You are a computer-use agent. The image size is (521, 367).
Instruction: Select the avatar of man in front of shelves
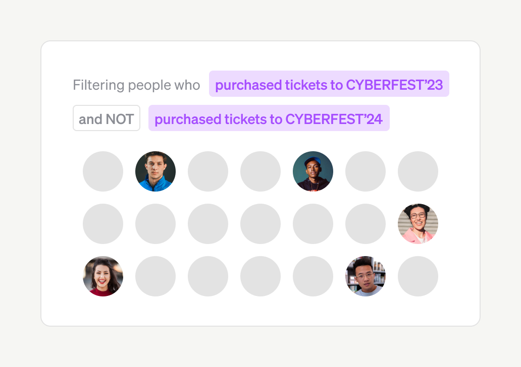366,276
